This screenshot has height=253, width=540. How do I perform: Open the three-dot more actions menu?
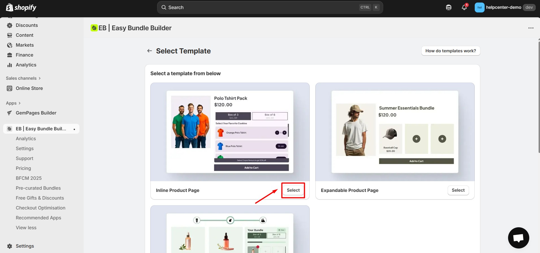tap(531, 28)
